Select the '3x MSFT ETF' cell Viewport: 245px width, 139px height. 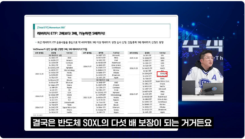tap(101, 55)
